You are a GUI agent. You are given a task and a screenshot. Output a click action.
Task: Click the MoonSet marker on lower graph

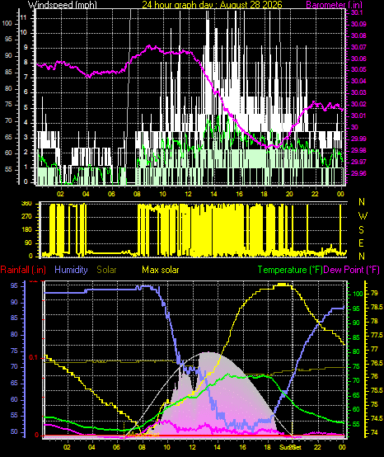[x=144, y=435]
